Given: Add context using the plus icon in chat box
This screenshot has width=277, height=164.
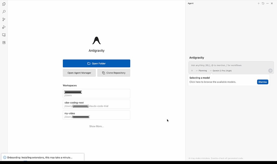Looking at the screenshot, I should click(192, 71).
